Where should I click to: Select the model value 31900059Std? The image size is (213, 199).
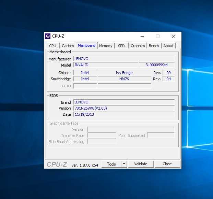[157, 65]
